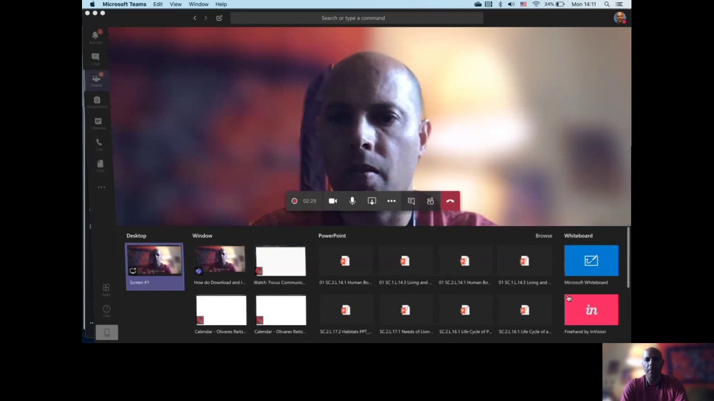Screen dimensions: 714x401
Task: Share the 'How do Download and I...' window
Action: click(220, 266)
